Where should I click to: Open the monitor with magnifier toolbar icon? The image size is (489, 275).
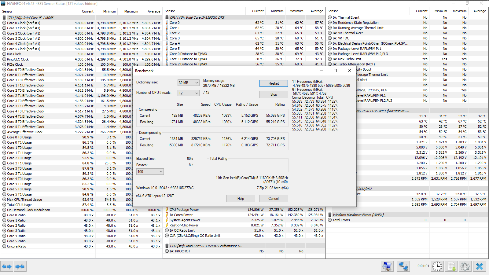tap(387, 266)
